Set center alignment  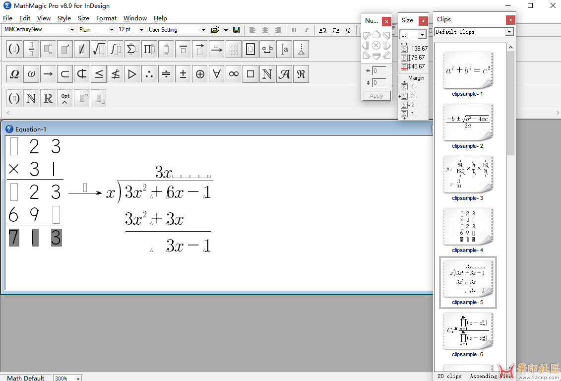pyautogui.click(x=265, y=30)
